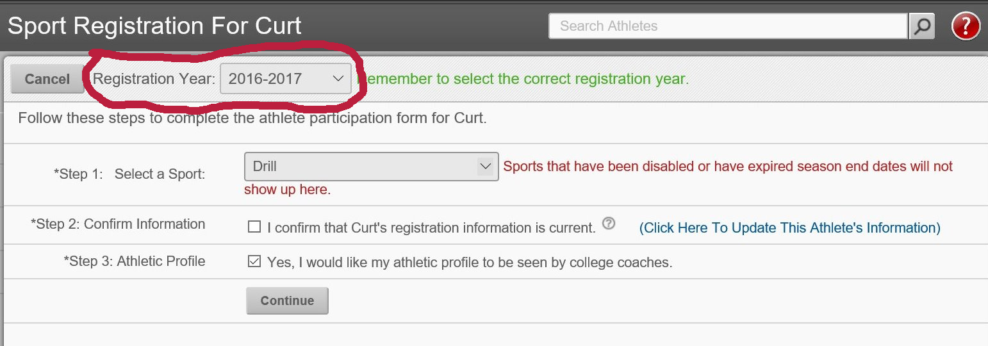Click the chevron arrow on Registration Year box
Viewport: 988px width, 346px height.
[x=338, y=79]
